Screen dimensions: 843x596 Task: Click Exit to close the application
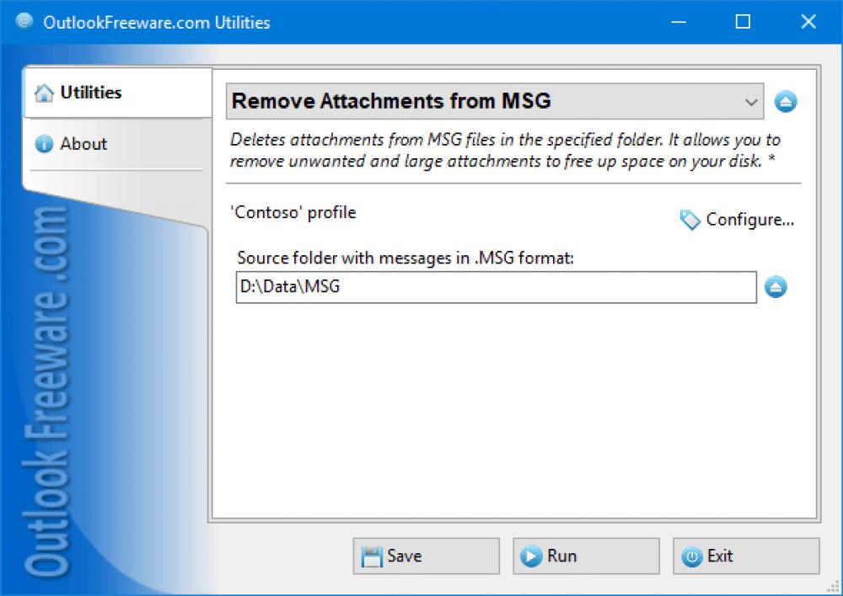[x=745, y=556]
